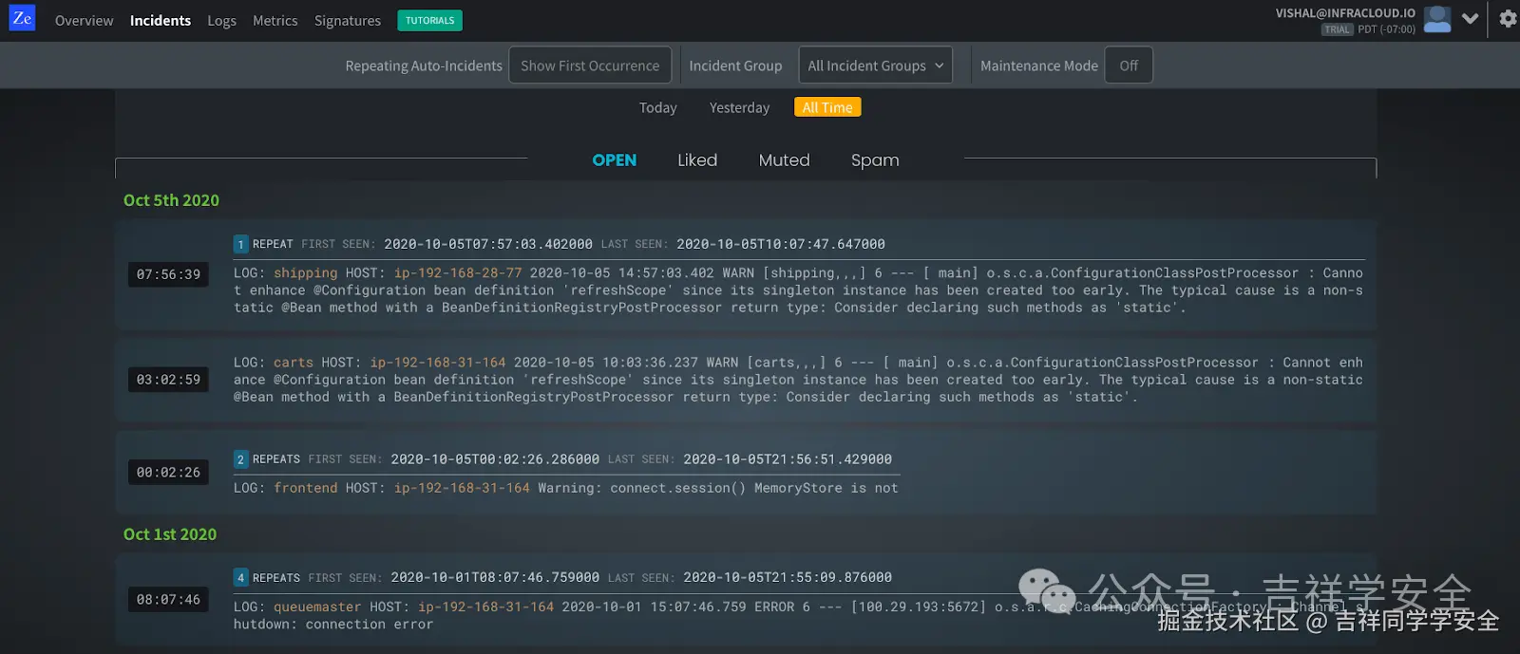Click the Repeating Auto-Incidents label
The image size is (1520, 654).
pyautogui.click(x=424, y=65)
